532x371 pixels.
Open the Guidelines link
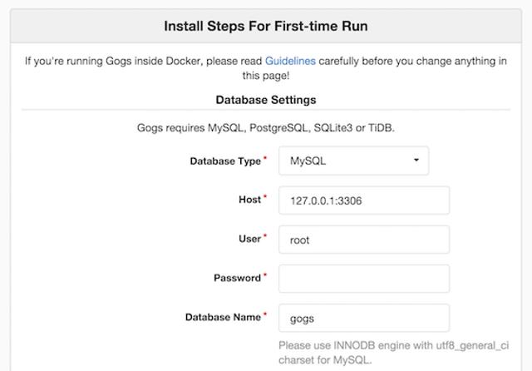[289, 62]
